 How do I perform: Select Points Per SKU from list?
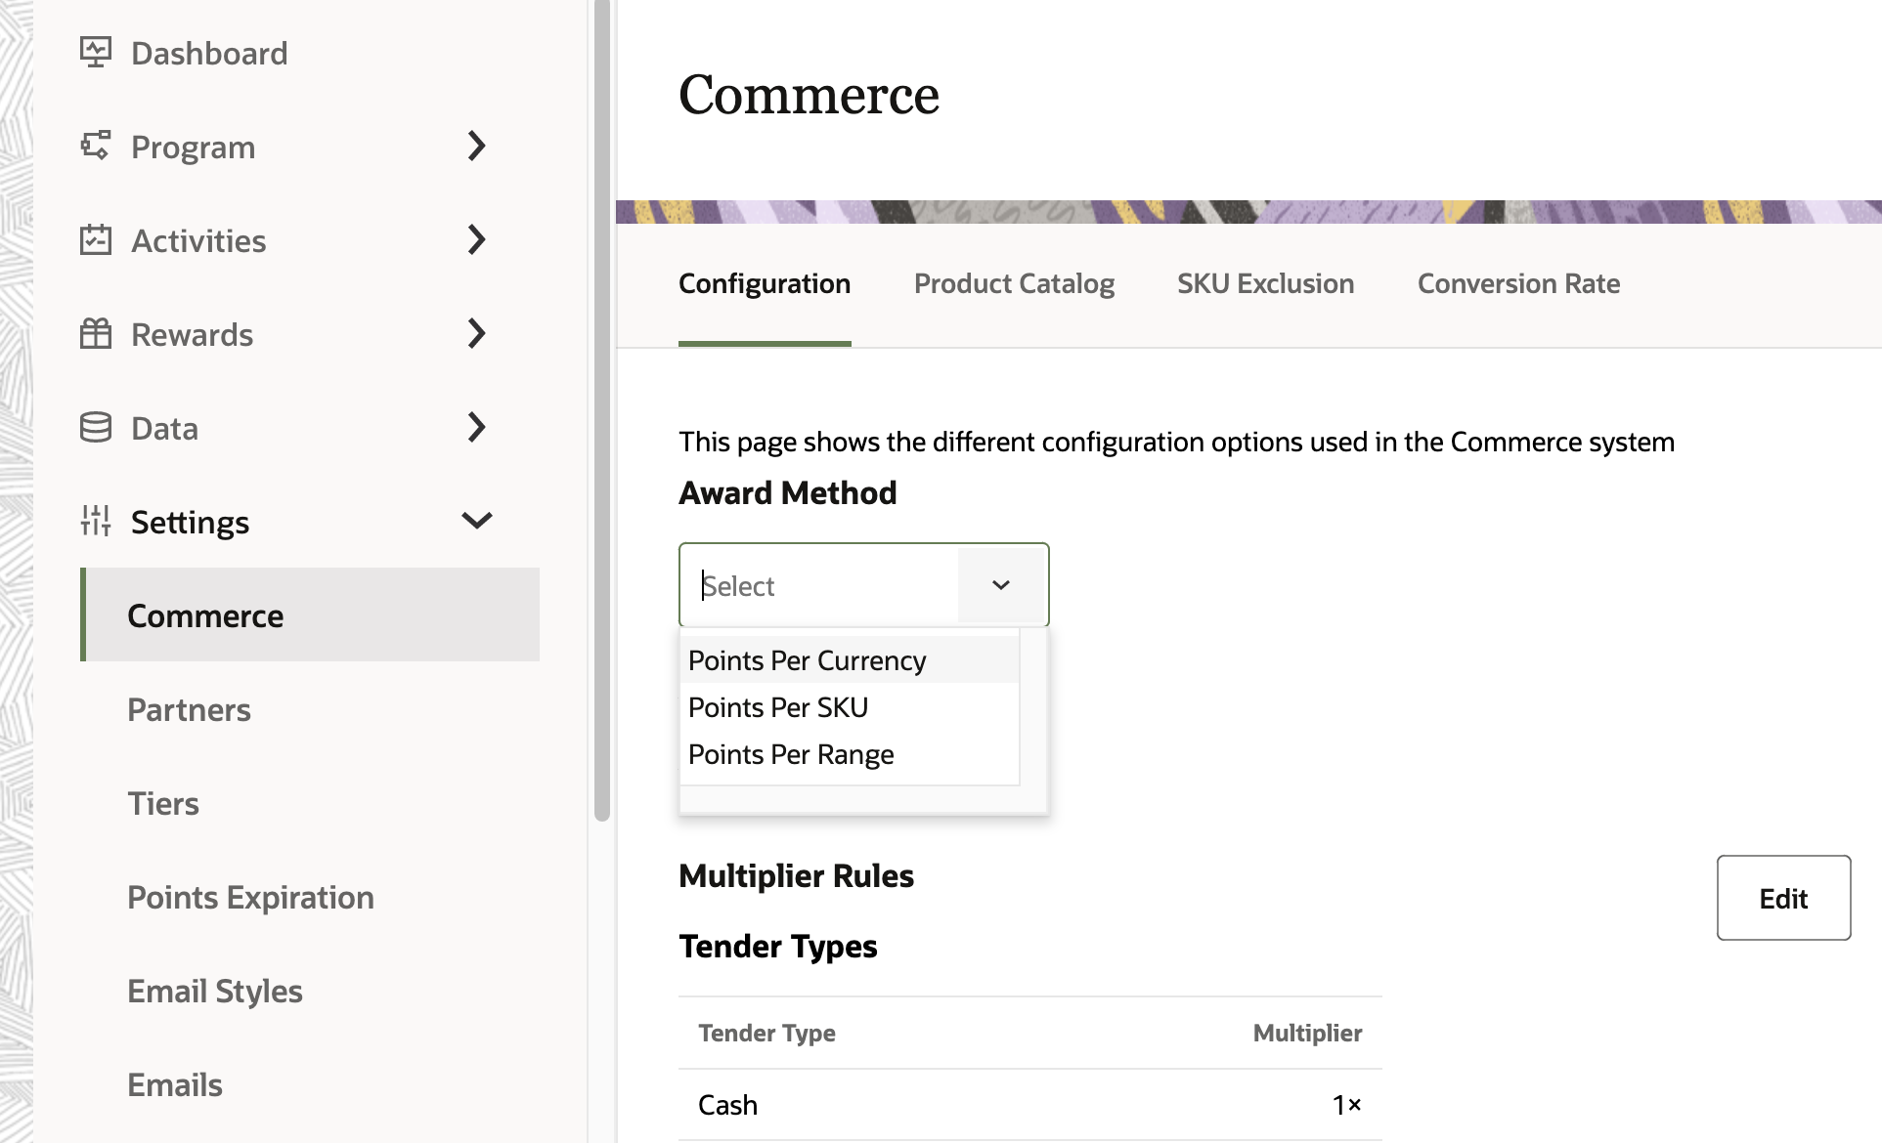click(778, 707)
